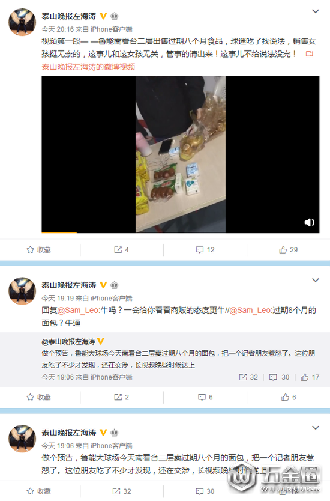This screenshot has height=501, width=330.
Task: Repost the first post with 4 shares
Action: [122, 250]
